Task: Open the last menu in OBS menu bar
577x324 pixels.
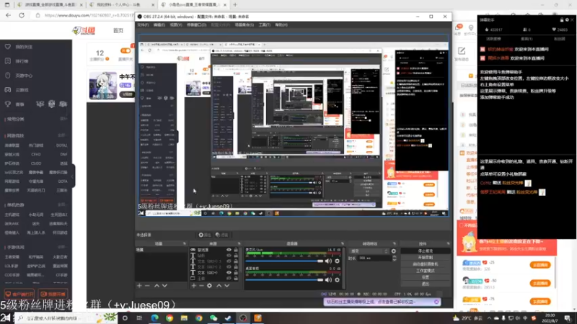Action: (281, 25)
